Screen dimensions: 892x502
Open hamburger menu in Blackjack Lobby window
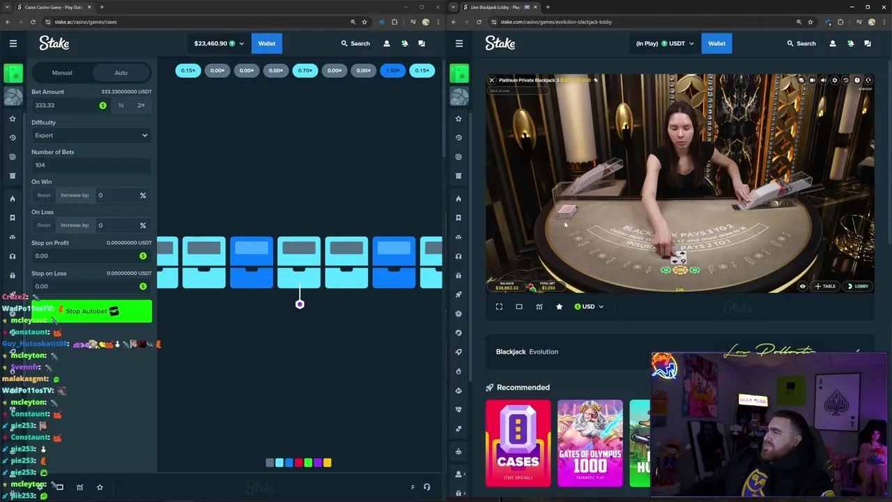459,43
